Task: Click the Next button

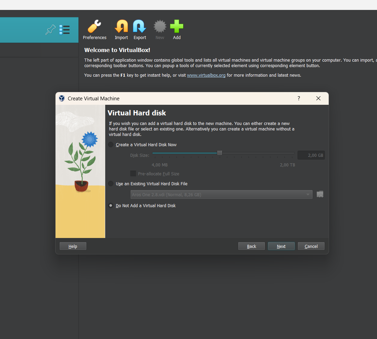Action: (281, 246)
